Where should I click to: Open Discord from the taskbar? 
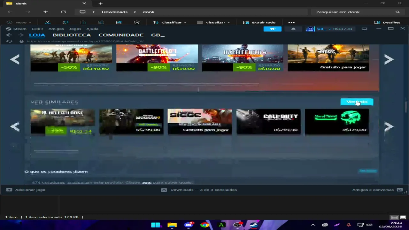click(189, 225)
